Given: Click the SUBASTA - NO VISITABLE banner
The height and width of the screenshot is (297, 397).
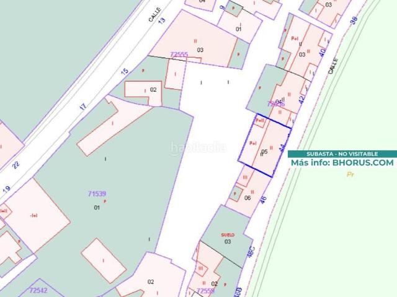Looking at the screenshot, I should 342,154.
